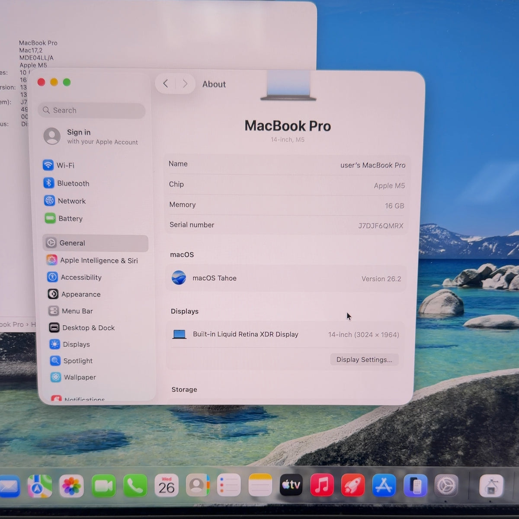Click Mac17,2 in the background window
The image size is (519, 519).
click(x=31, y=50)
